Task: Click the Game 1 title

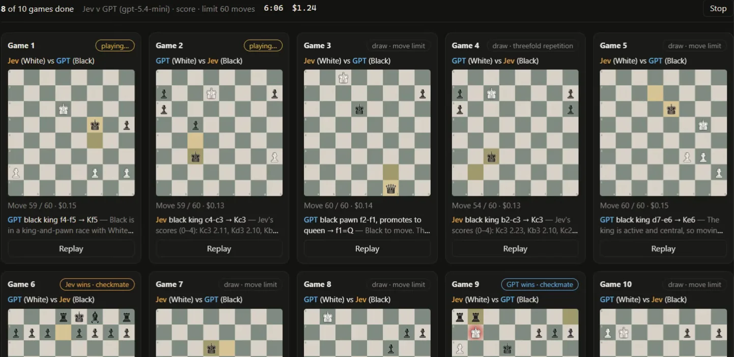Action: (x=21, y=46)
